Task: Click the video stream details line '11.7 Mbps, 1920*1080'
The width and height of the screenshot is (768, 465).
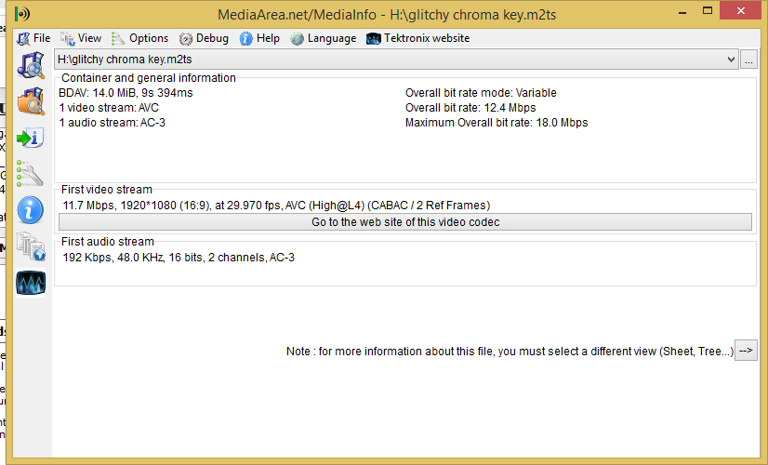Action: (x=276, y=206)
